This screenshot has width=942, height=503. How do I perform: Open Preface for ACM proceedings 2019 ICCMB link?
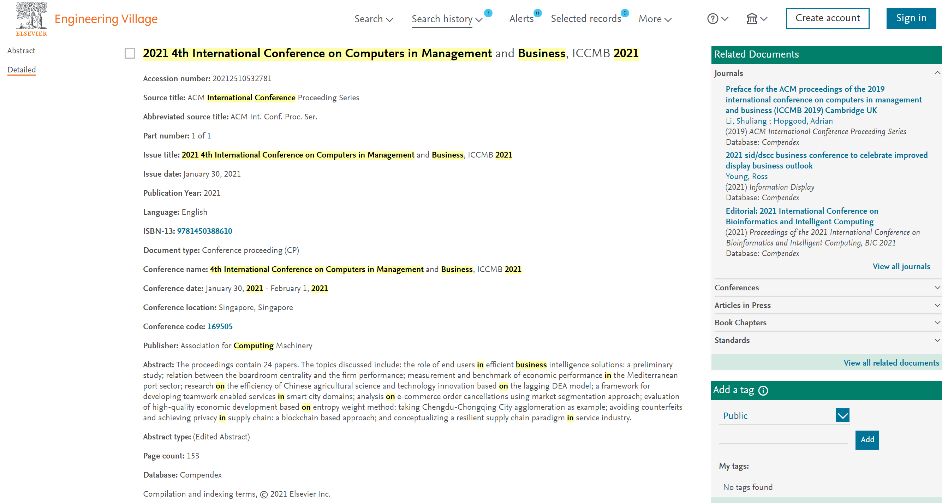coord(823,100)
